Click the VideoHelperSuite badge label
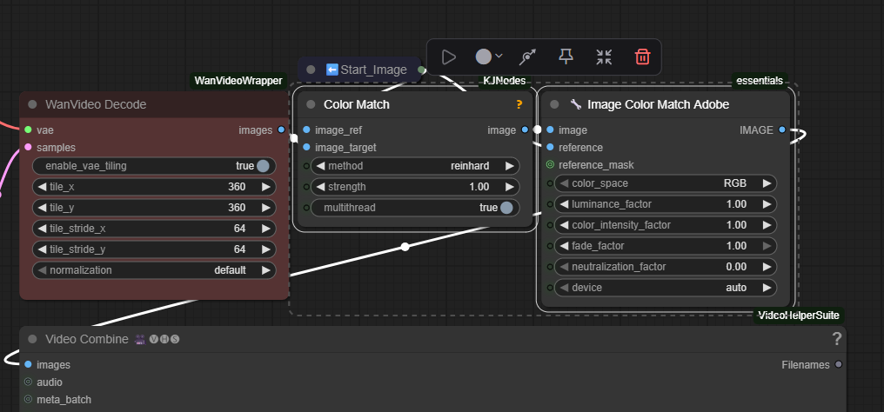 coord(799,316)
